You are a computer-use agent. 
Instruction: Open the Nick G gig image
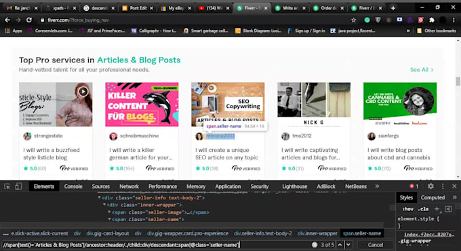(x=314, y=104)
